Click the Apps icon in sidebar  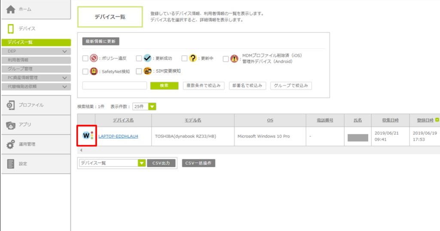point(11,125)
